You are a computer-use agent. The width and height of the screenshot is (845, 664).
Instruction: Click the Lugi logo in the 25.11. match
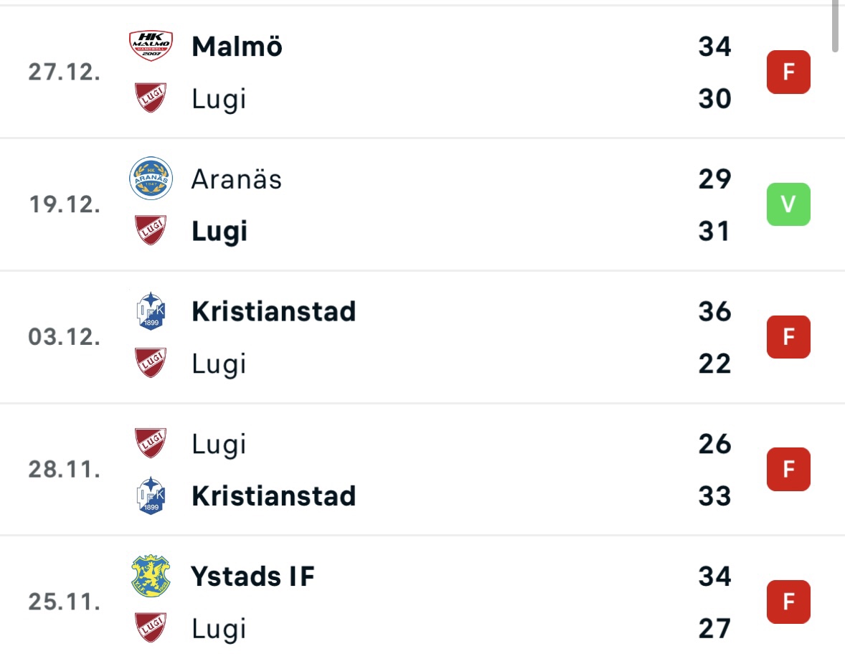tap(151, 627)
